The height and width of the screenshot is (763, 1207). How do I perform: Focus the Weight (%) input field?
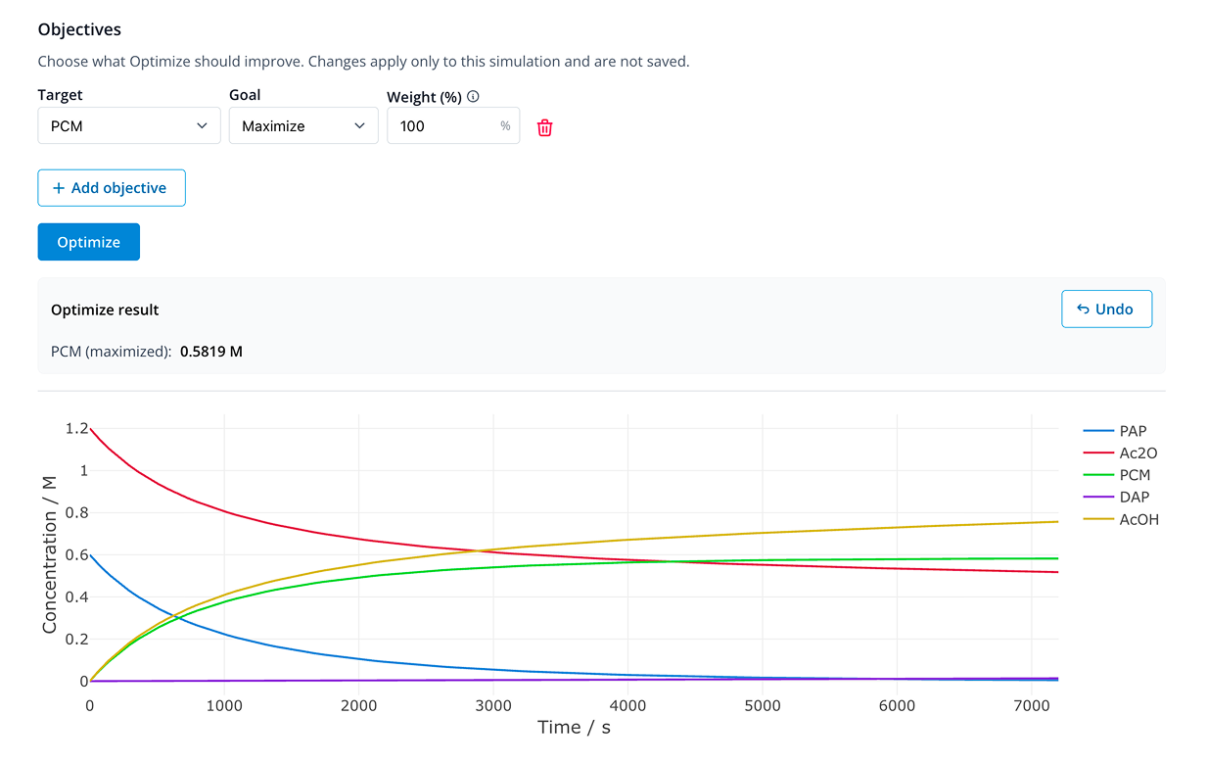453,125
